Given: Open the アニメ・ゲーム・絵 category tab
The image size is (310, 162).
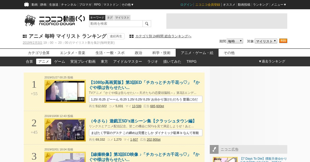Looking at the screenshot, I should [197, 53].
